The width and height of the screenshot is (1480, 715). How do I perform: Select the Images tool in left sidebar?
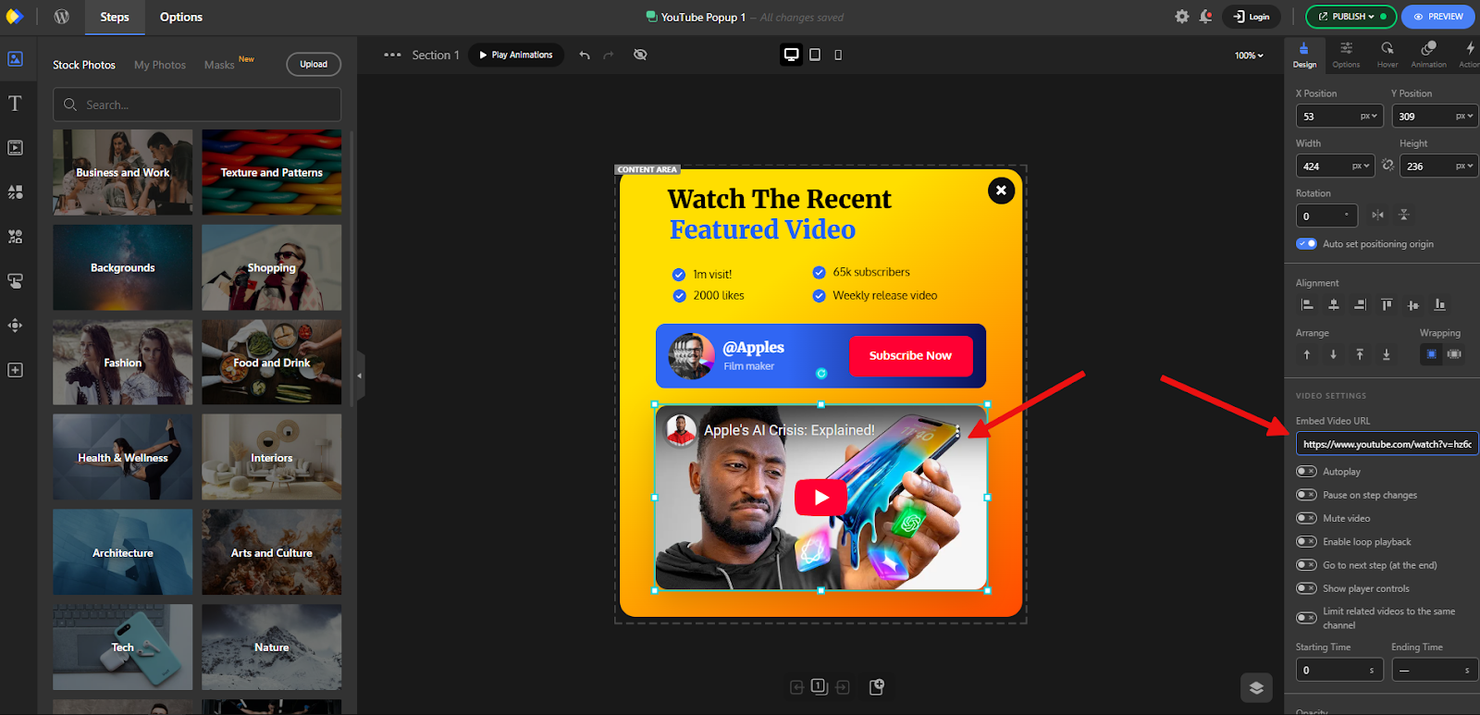(16, 58)
